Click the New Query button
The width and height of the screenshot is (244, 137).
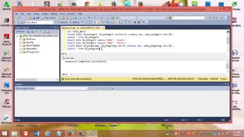48,18
